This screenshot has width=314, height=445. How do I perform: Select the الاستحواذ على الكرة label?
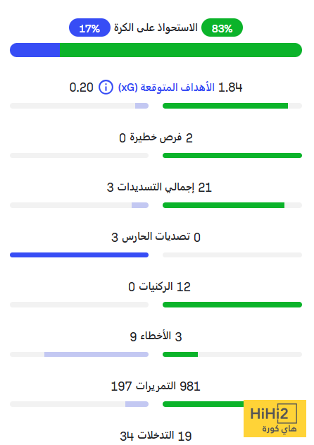tap(156, 28)
